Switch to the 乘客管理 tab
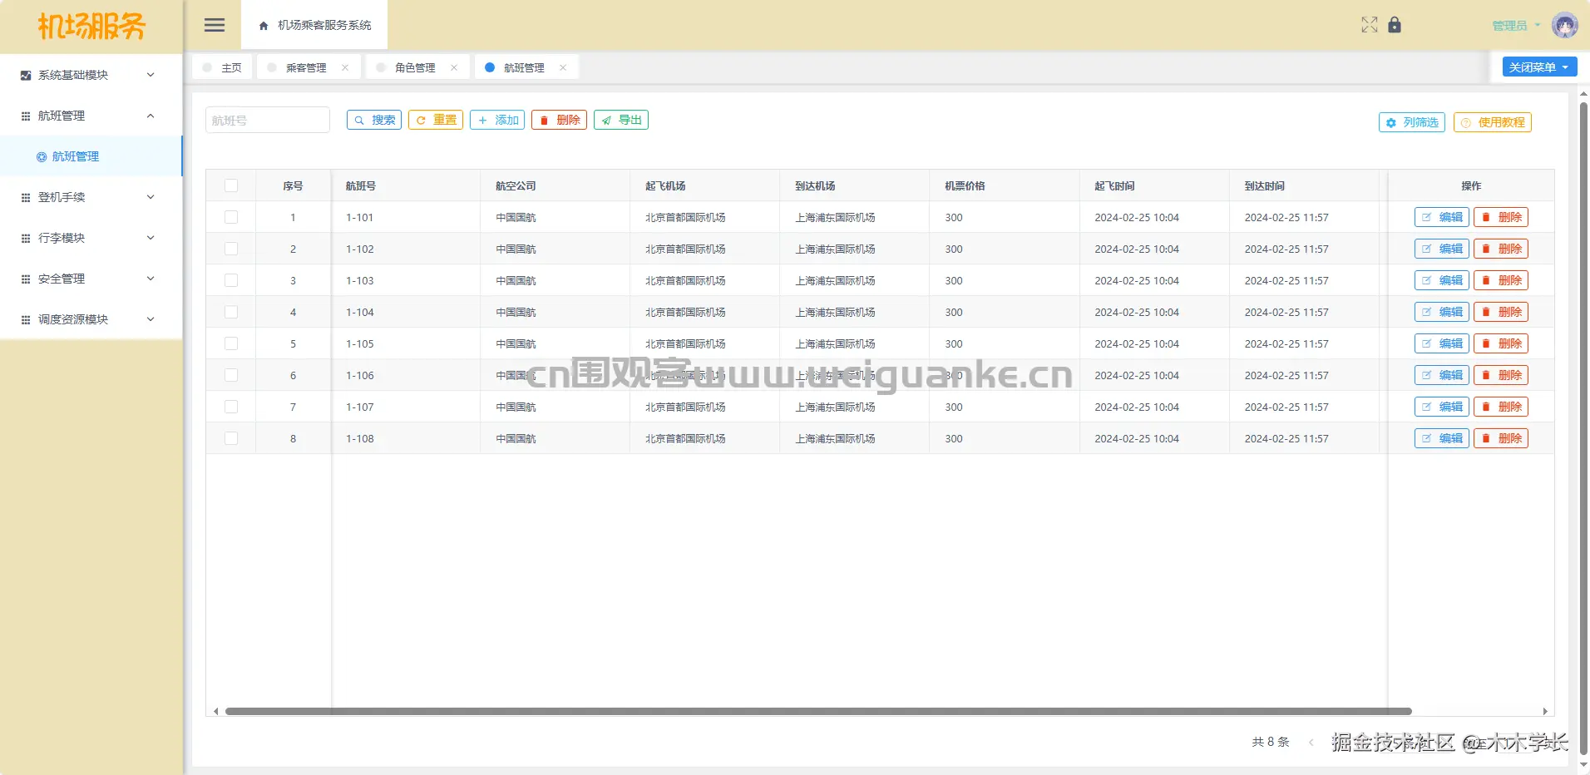1590x775 pixels. pos(309,67)
